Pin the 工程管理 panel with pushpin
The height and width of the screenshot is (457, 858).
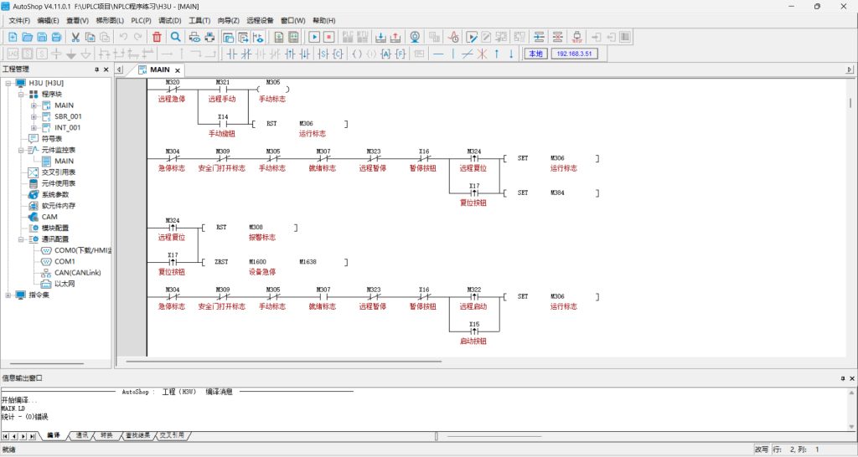pyautogui.click(x=96, y=69)
